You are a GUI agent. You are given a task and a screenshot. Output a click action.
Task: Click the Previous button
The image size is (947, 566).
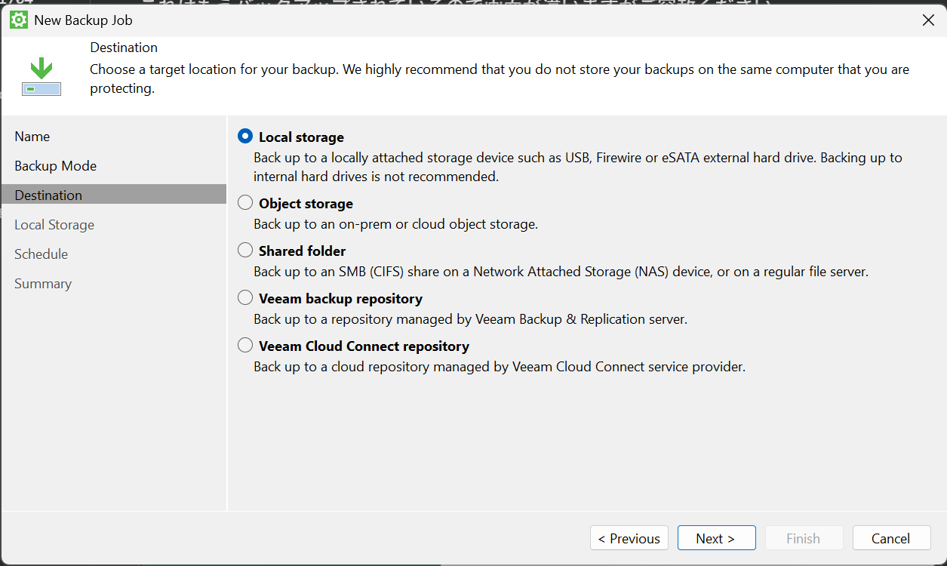[x=629, y=538]
